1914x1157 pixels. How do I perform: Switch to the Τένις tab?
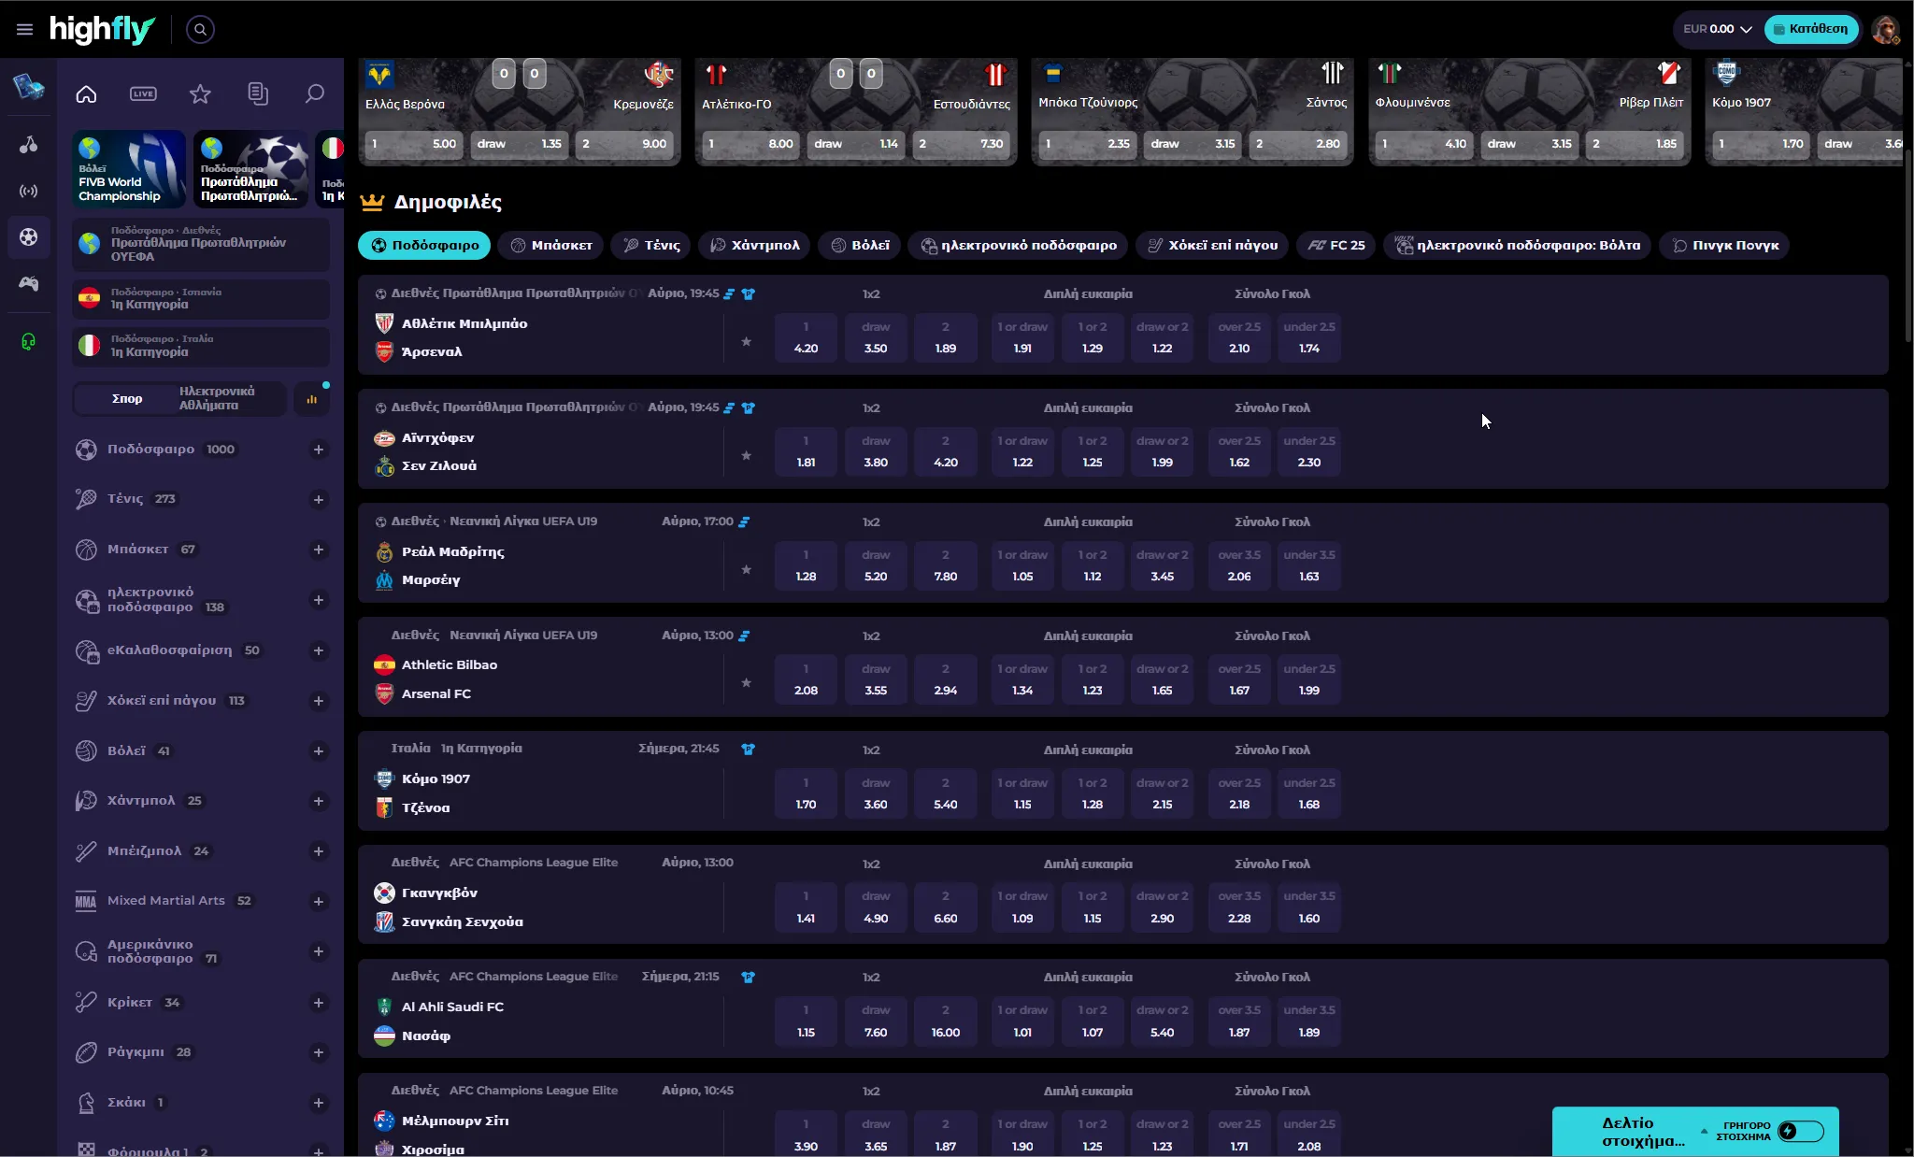(650, 246)
